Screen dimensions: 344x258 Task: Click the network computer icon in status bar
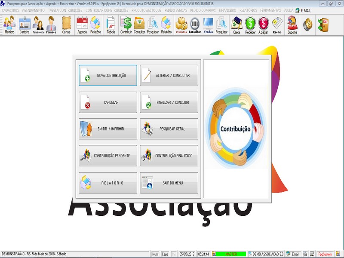pos(312,254)
